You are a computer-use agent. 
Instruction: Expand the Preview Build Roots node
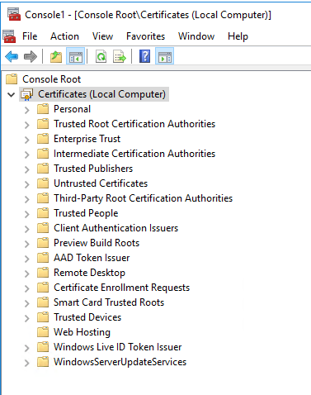[26, 244]
